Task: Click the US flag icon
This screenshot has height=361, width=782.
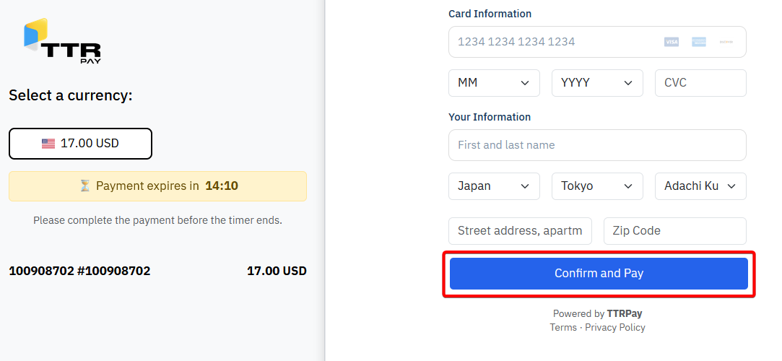Action: pyautogui.click(x=48, y=144)
